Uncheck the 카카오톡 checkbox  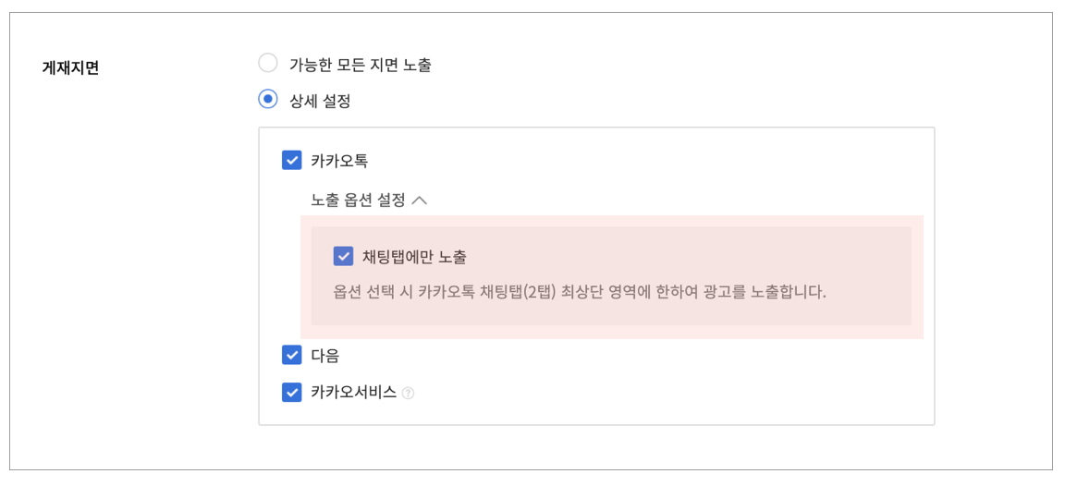(291, 161)
